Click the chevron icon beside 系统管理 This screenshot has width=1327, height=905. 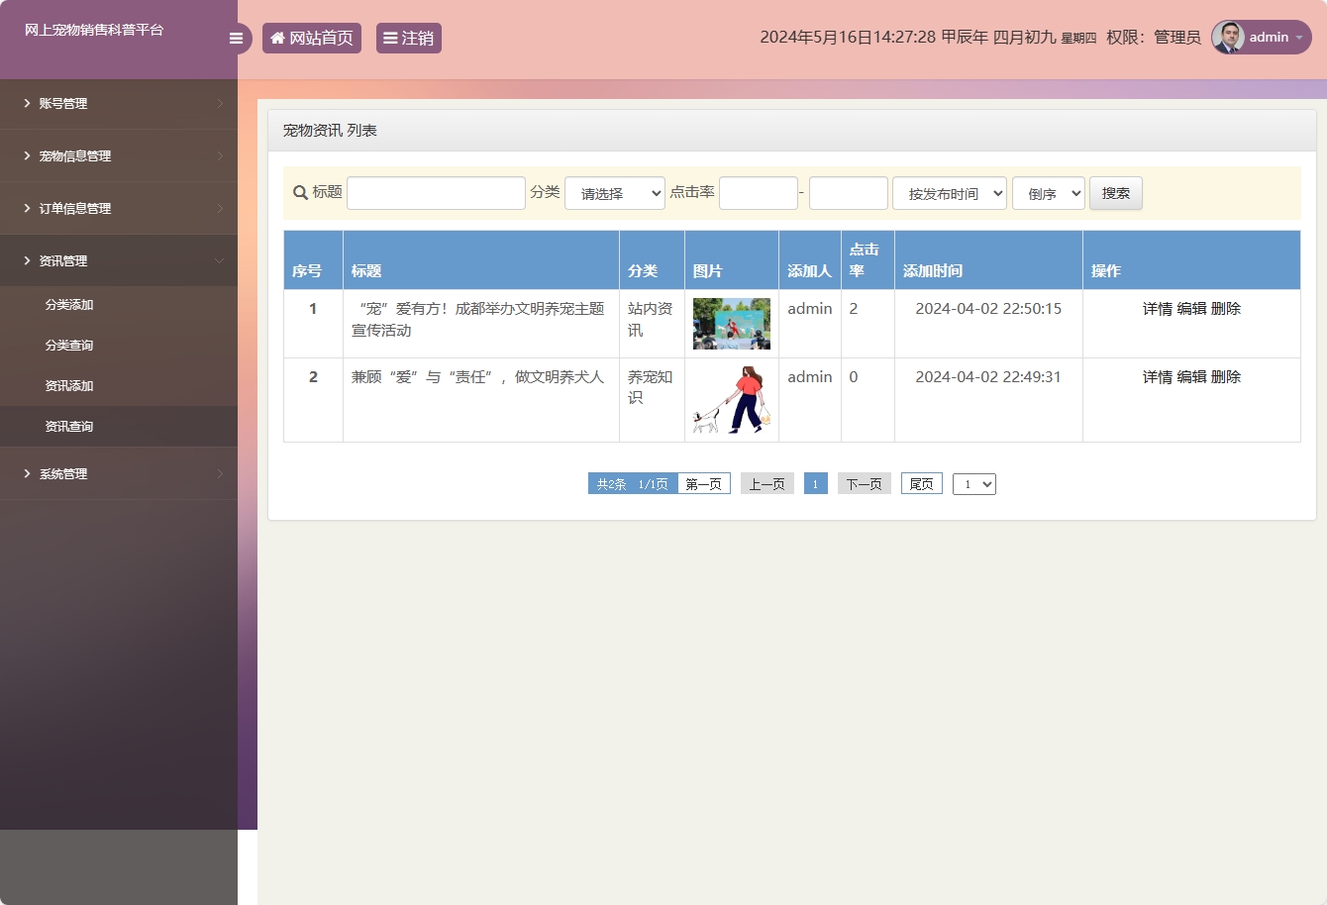click(222, 473)
